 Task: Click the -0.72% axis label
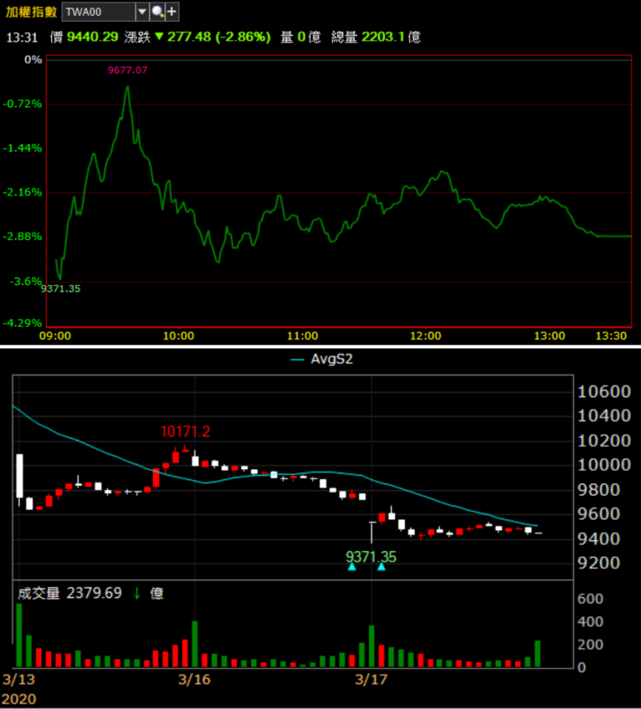22,104
